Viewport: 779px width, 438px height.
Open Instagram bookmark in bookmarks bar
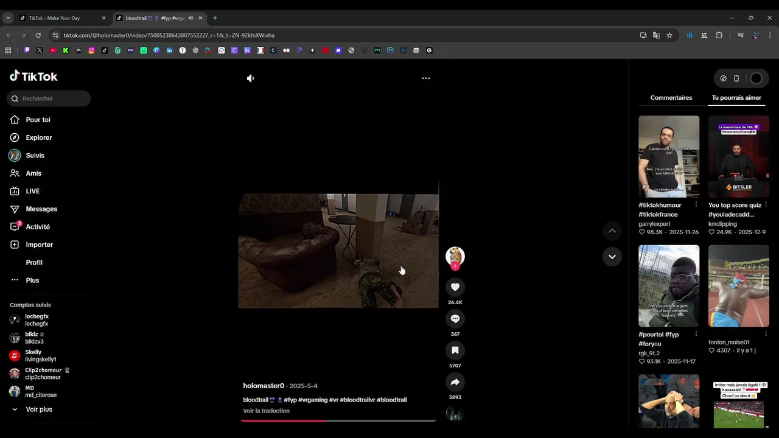pyautogui.click(x=92, y=50)
